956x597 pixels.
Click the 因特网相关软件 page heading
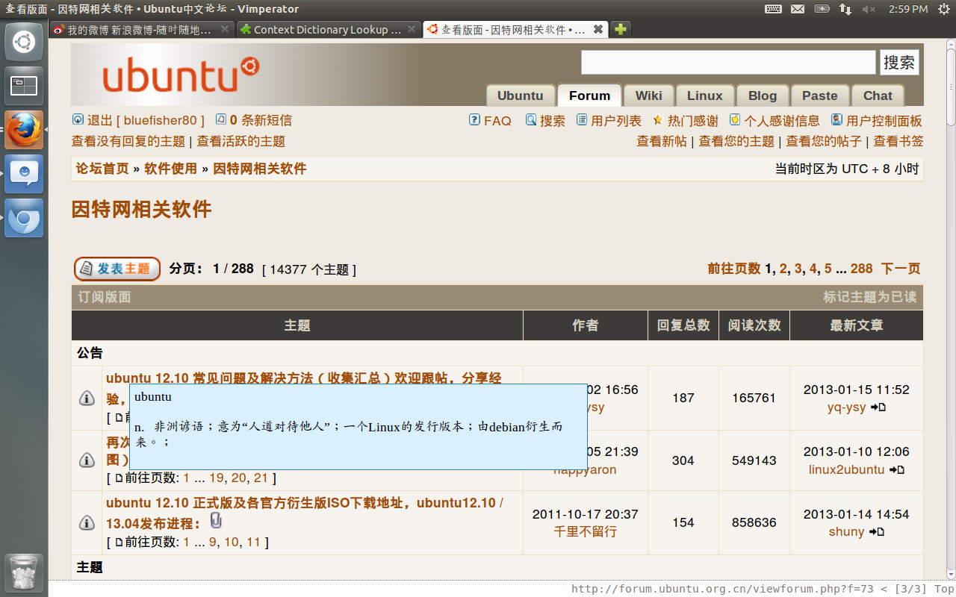click(x=141, y=209)
